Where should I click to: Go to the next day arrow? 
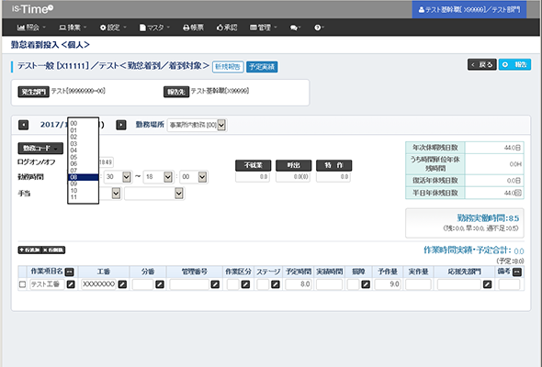tap(121, 125)
